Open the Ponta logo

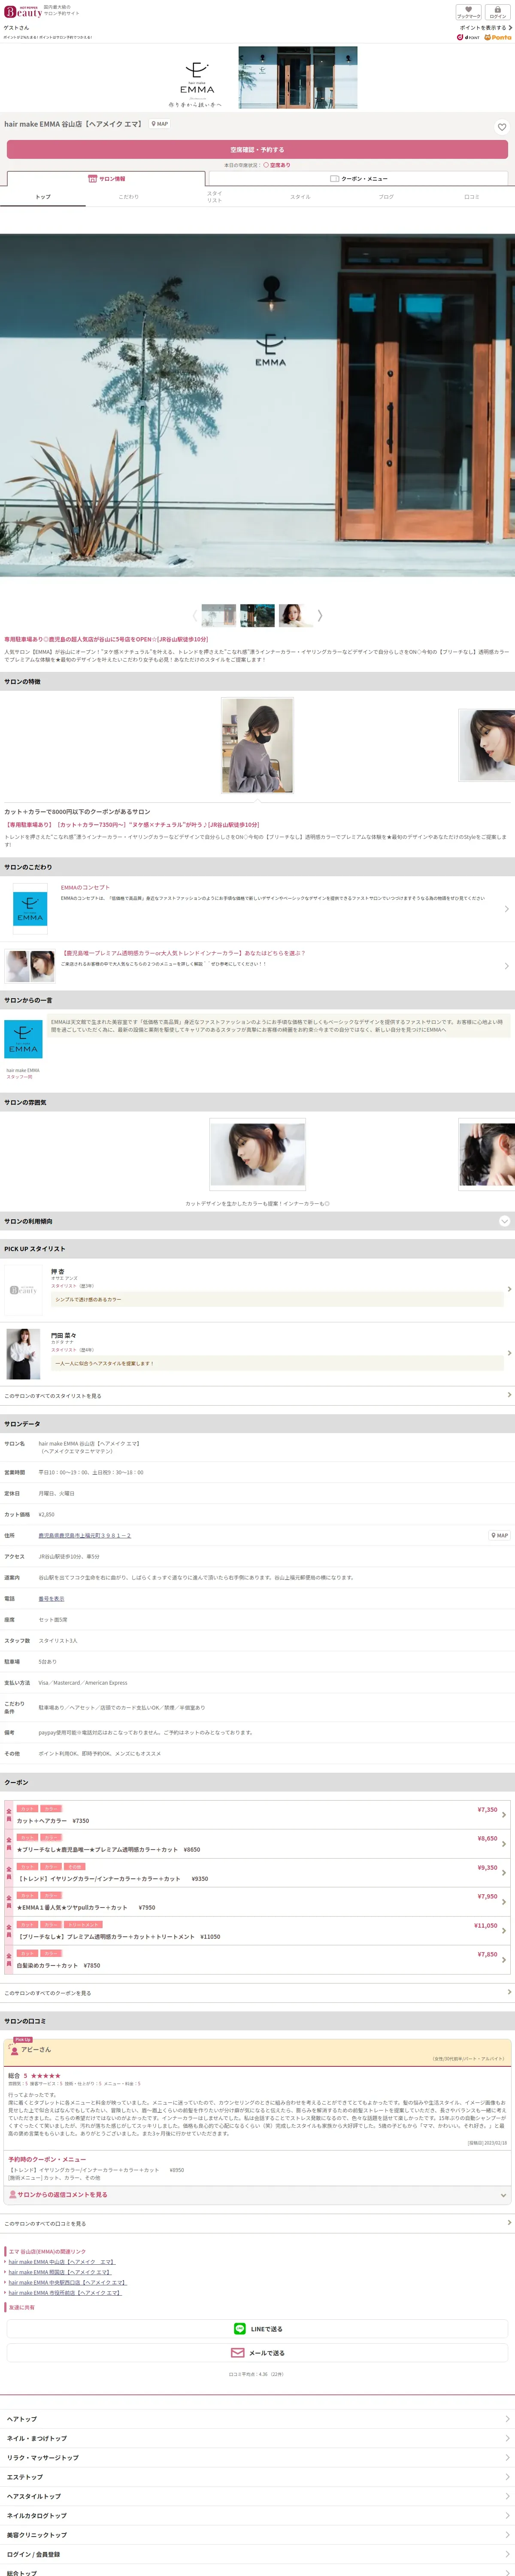[x=497, y=37]
